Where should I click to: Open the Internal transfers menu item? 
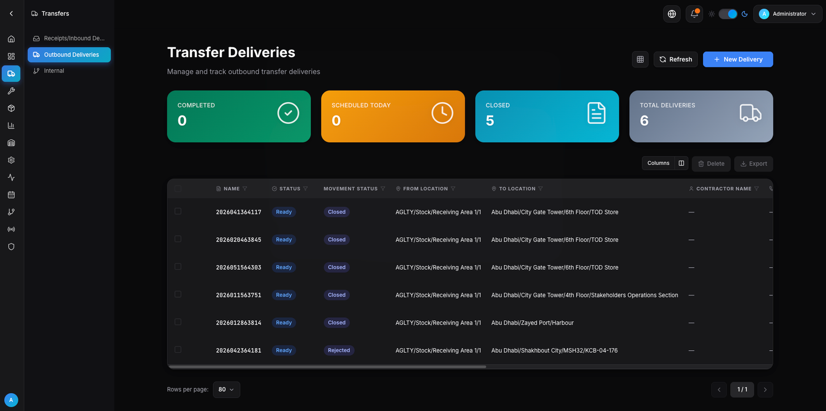69,71
